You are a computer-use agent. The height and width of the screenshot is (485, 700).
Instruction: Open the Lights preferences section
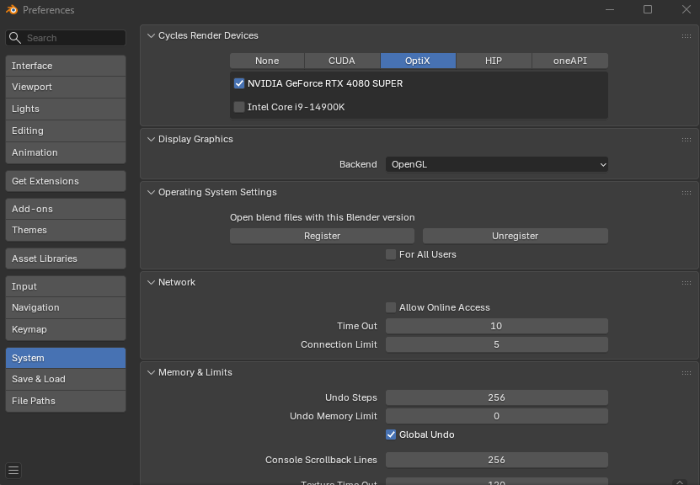[x=66, y=109]
